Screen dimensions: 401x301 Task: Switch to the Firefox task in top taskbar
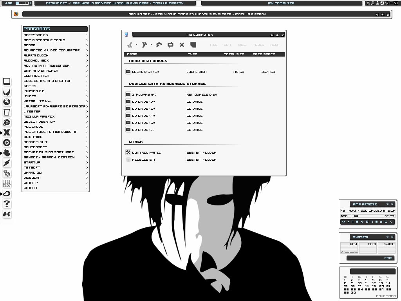[x=115, y=3]
